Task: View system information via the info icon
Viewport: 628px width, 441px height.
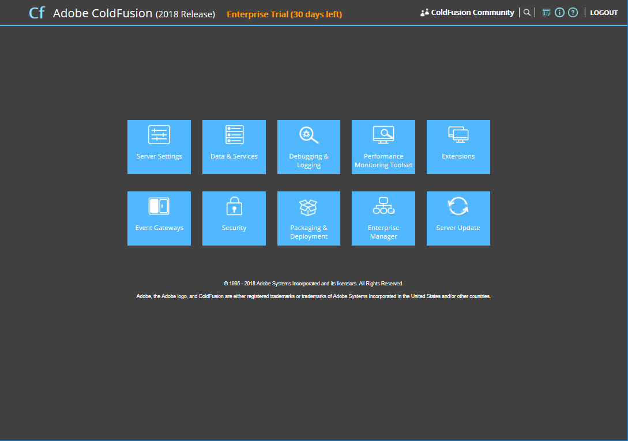Action: (559, 12)
